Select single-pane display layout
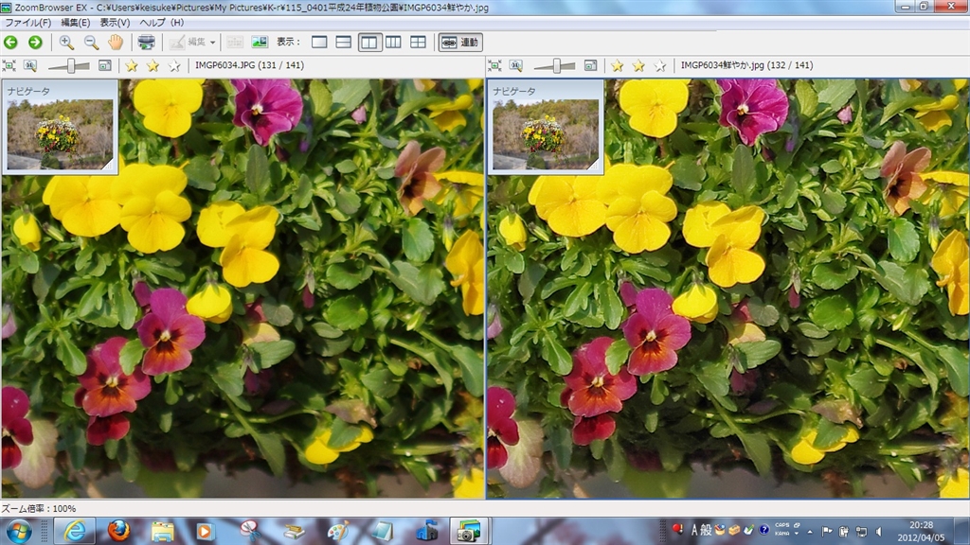 (x=319, y=42)
